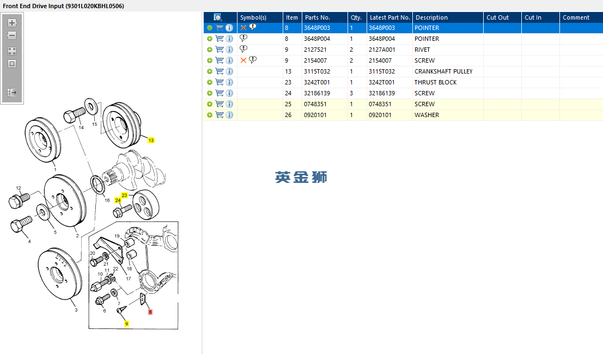The image size is (603, 354).
Task: Select the THRUST BLOCK description cell
Action: (x=448, y=82)
